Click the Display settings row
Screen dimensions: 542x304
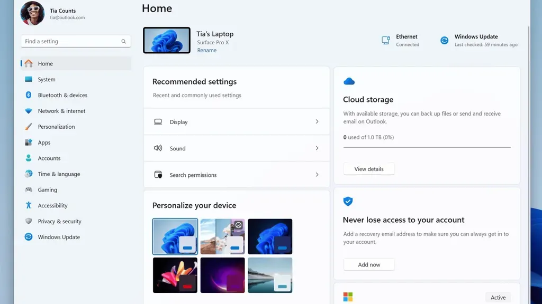click(x=237, y=122)
